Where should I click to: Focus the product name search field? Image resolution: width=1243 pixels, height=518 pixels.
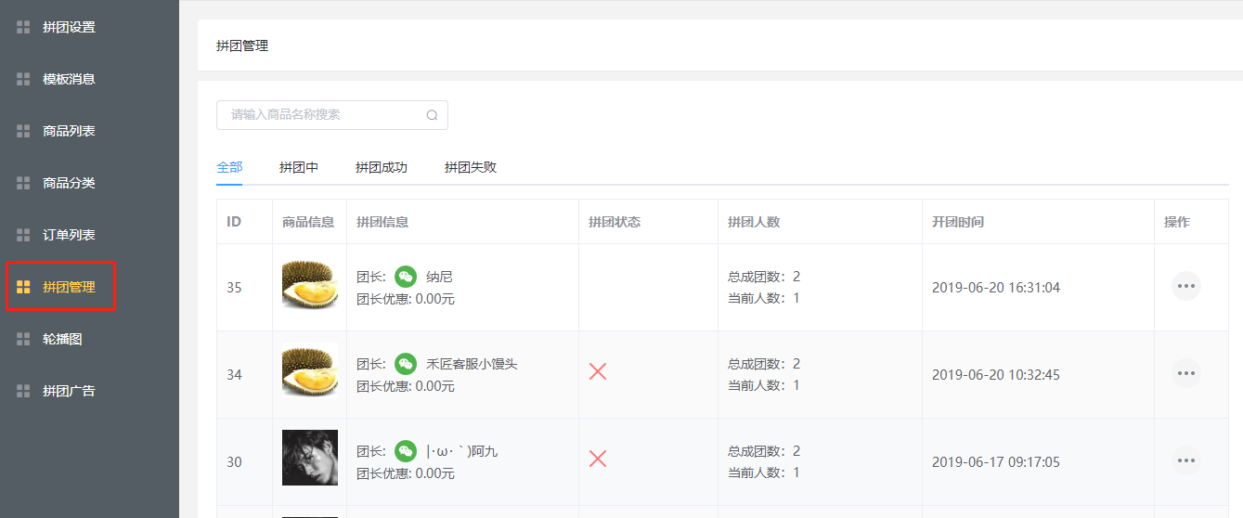[x=320, y=115]
